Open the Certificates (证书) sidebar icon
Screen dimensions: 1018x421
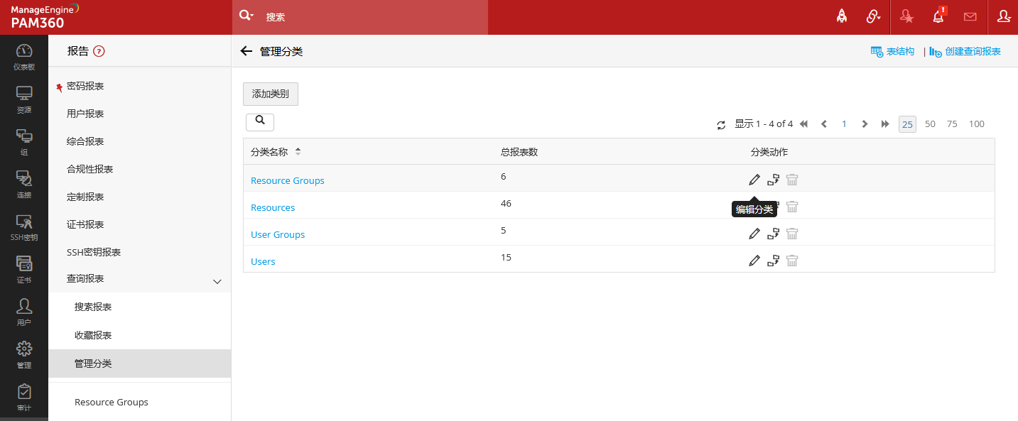click(x=24, y=270)
